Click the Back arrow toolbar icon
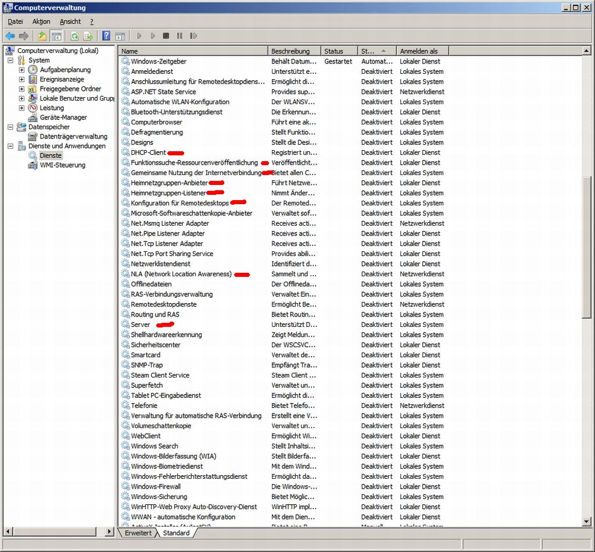 point(10,36)
